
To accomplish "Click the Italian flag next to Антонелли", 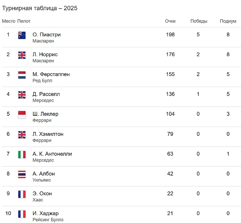I will [22, 154].
